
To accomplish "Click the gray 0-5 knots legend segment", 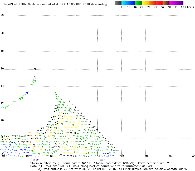I will pos(118,3).
